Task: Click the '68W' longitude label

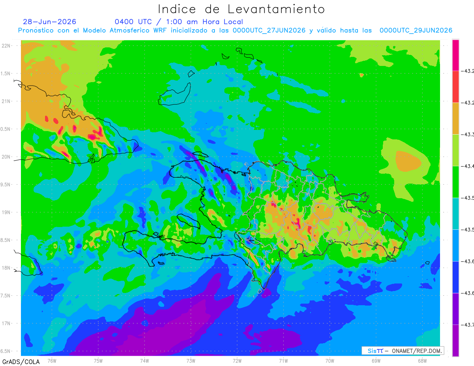Action: (422, 360)
